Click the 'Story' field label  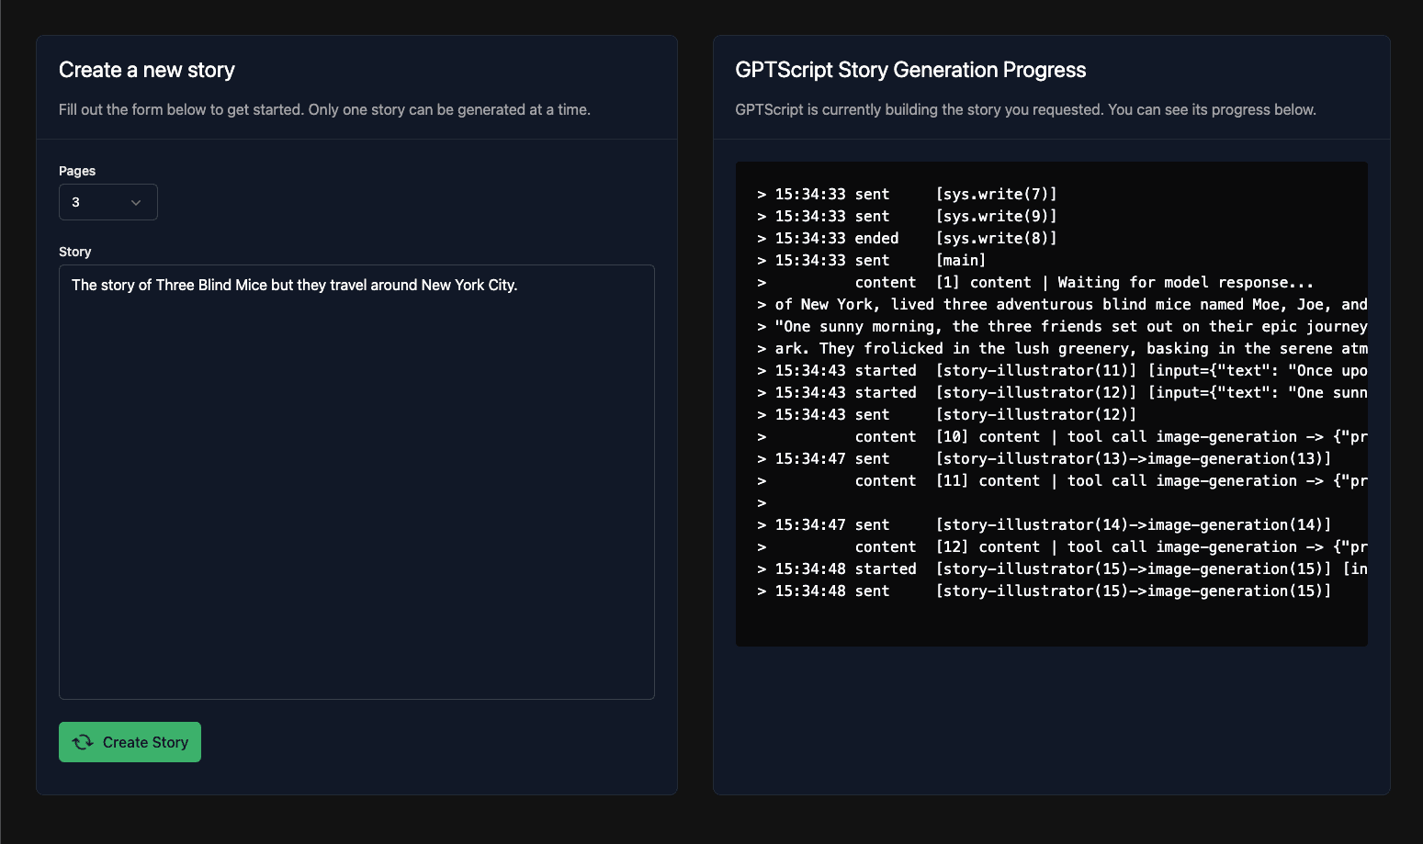coord(75,252)
